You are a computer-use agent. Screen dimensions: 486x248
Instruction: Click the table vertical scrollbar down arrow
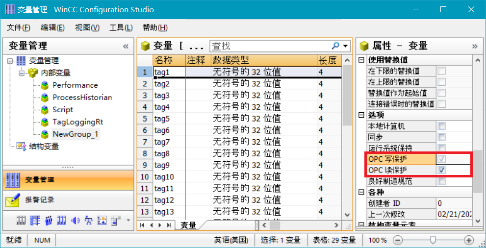pos(347,215)
